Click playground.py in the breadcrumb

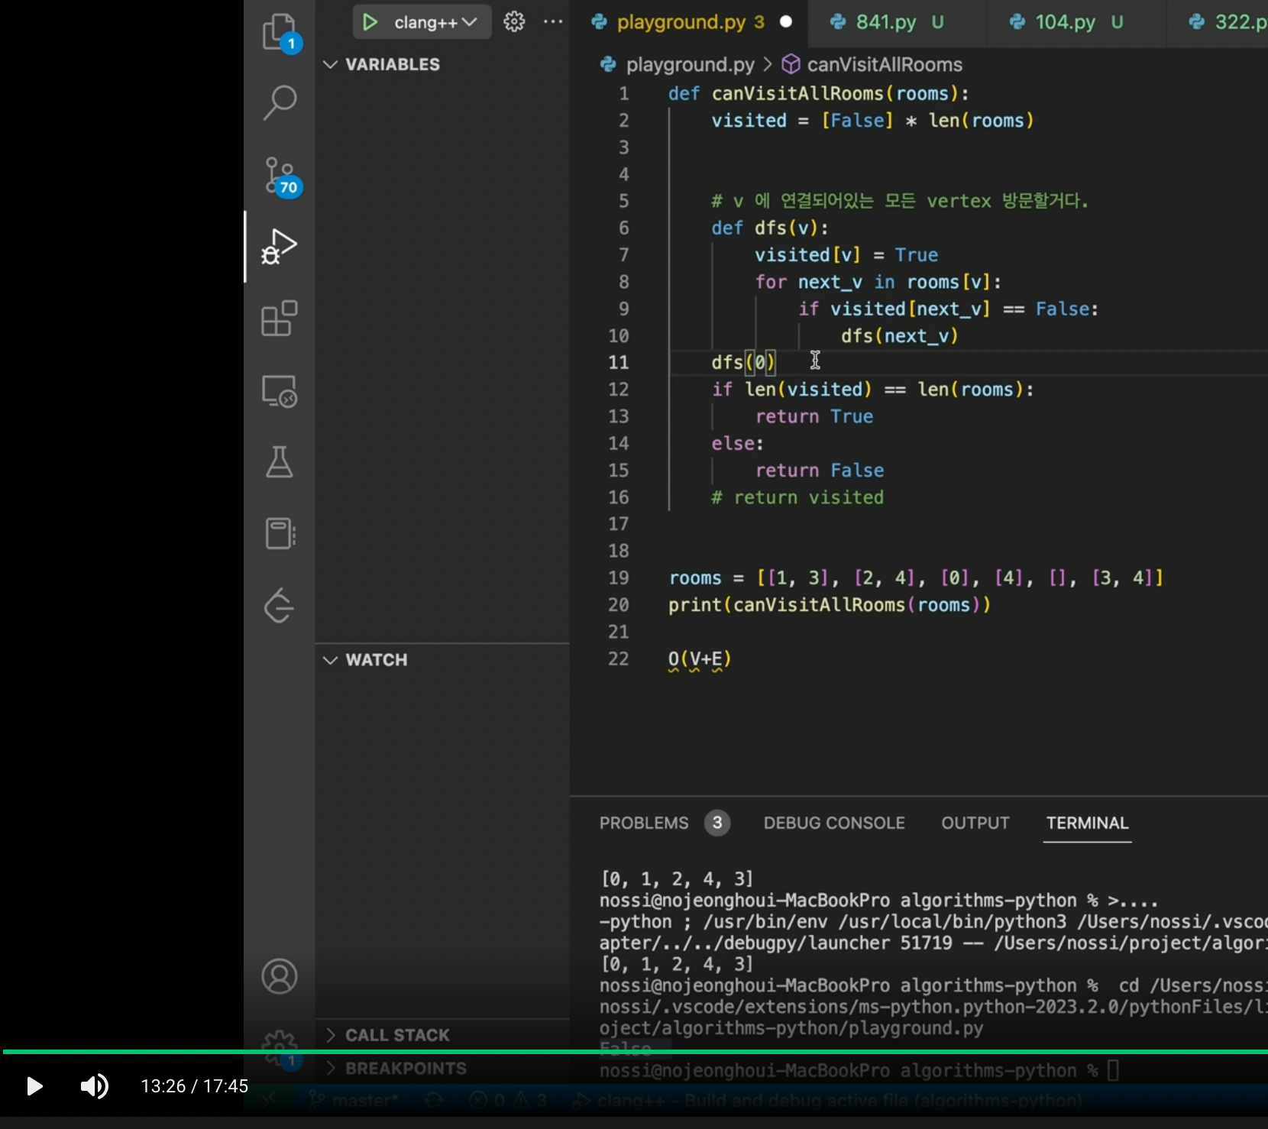(690, 64)
